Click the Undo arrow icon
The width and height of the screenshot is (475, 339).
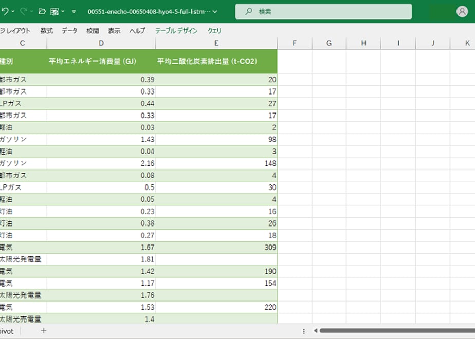pos(5,11)
